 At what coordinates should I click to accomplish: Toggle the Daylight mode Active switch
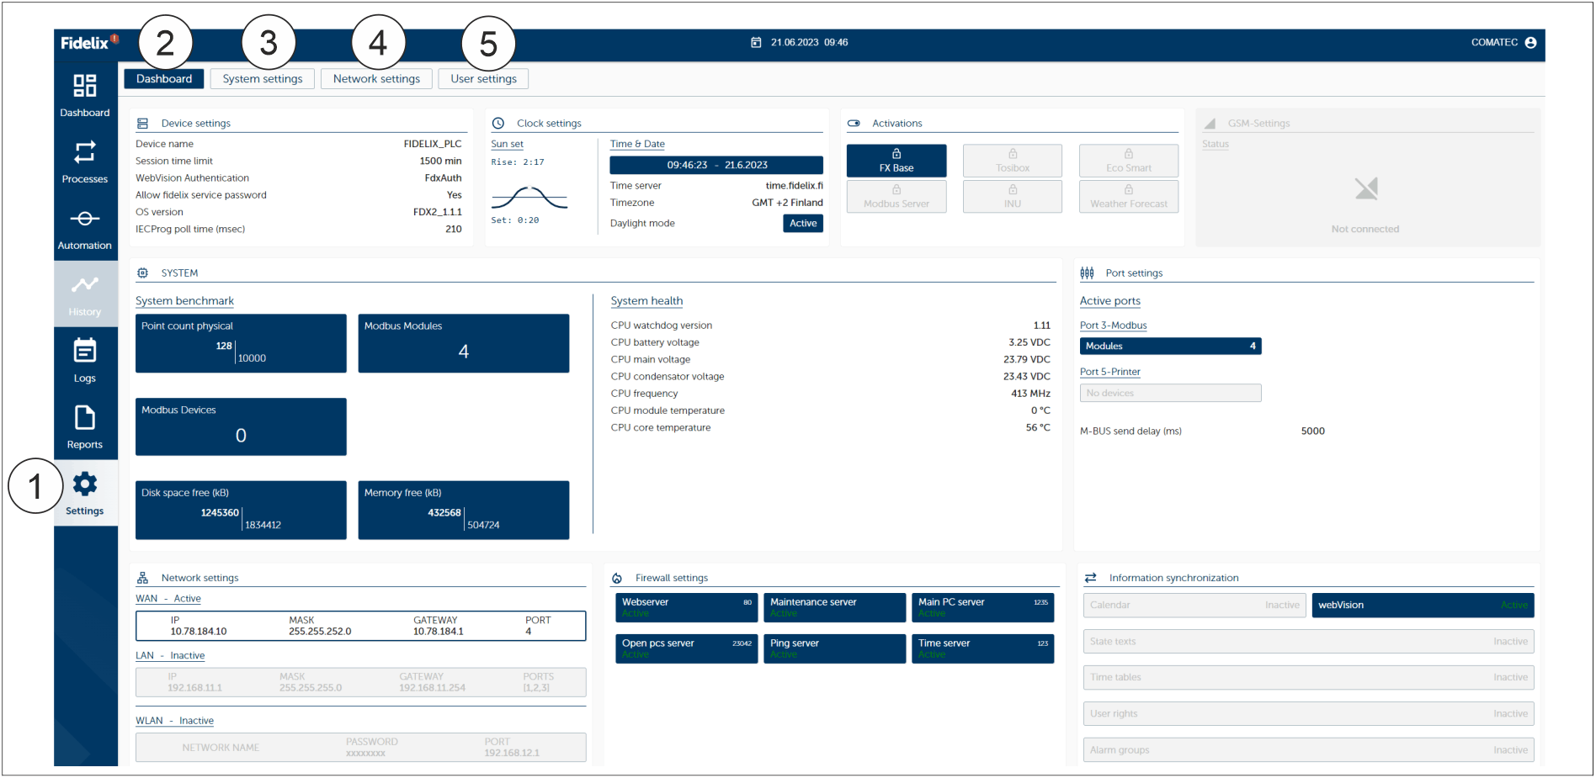click(x=802, y=223)
